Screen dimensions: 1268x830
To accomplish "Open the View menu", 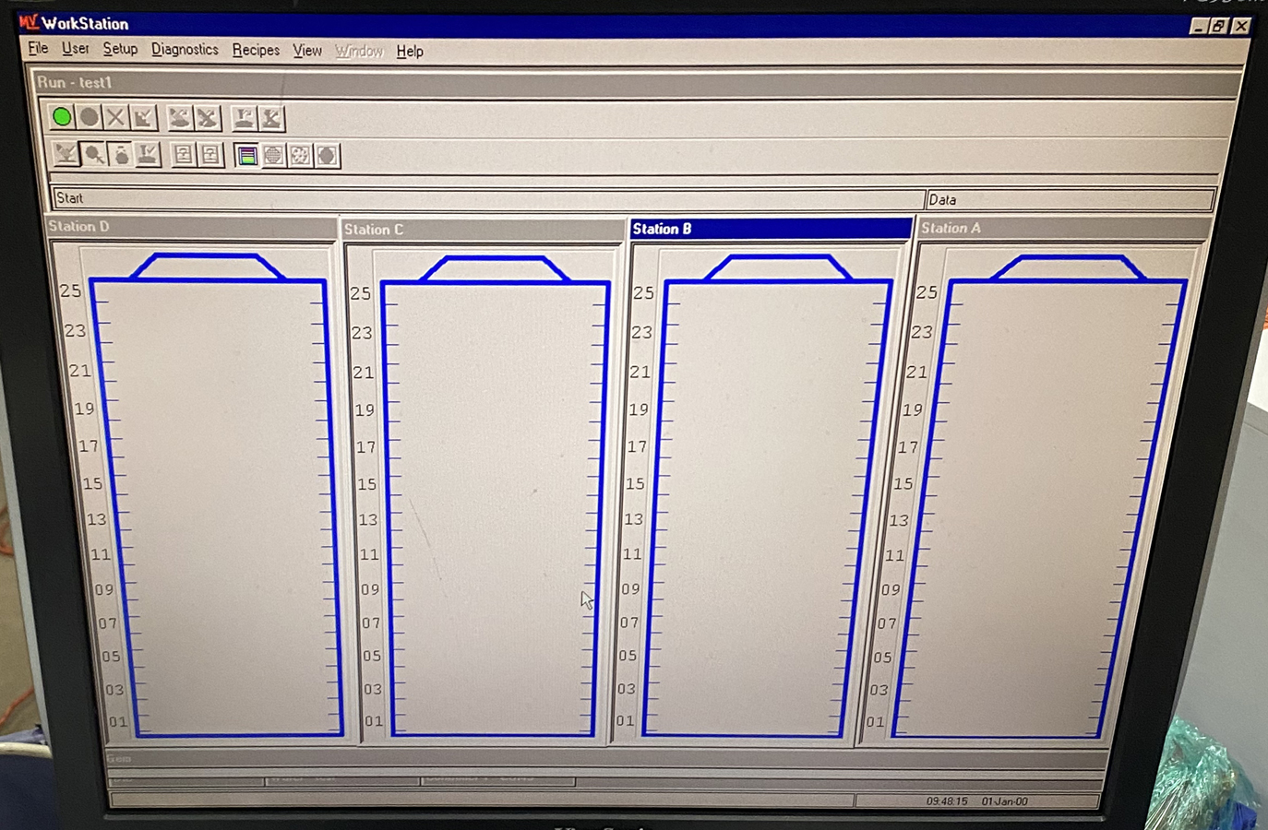I will point(307,51).
